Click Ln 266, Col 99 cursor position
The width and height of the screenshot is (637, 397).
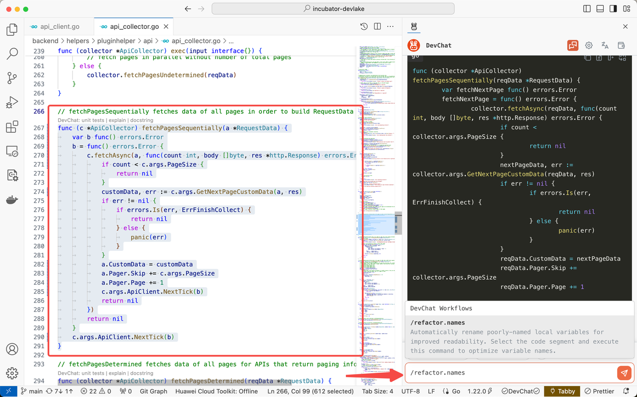tap(310, 391)
